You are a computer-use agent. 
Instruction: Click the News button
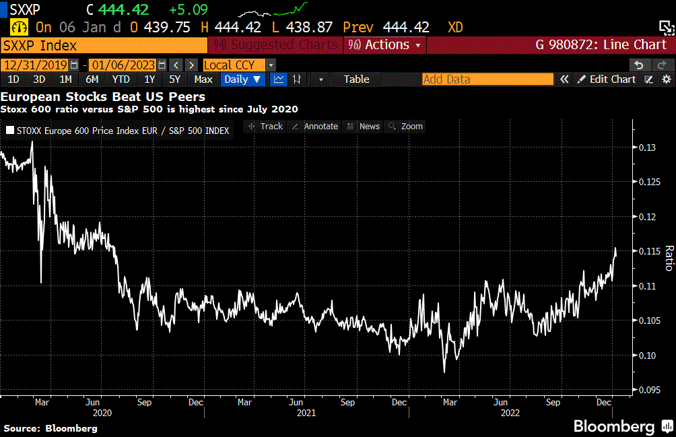[x=364, y=127]
